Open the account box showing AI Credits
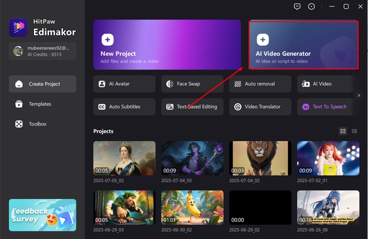 click(x=43, y=51)
